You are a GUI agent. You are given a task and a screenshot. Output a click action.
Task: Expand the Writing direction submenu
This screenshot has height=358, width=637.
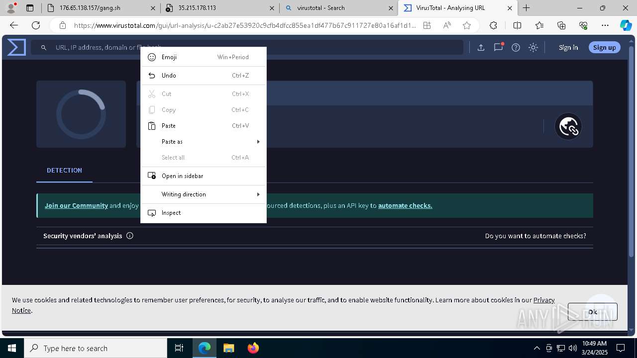[x=204, y=194]
